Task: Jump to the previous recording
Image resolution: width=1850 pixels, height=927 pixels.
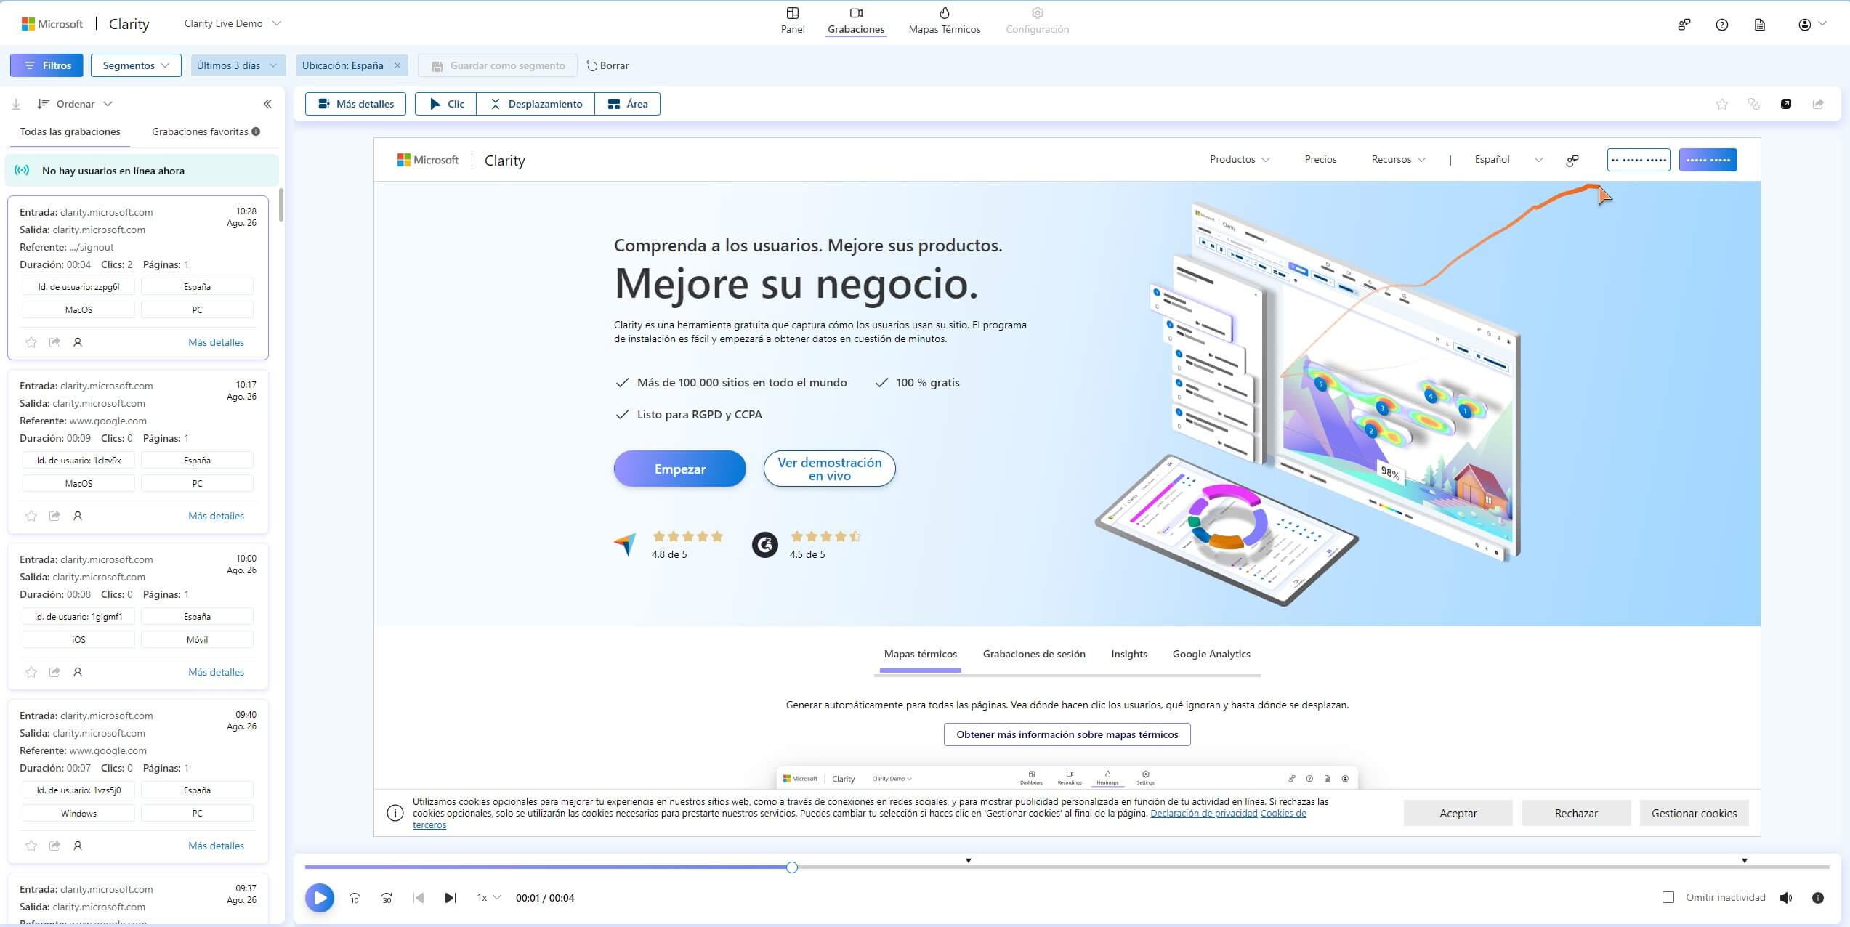Action: pyautogui.click(x=419, y=898)
